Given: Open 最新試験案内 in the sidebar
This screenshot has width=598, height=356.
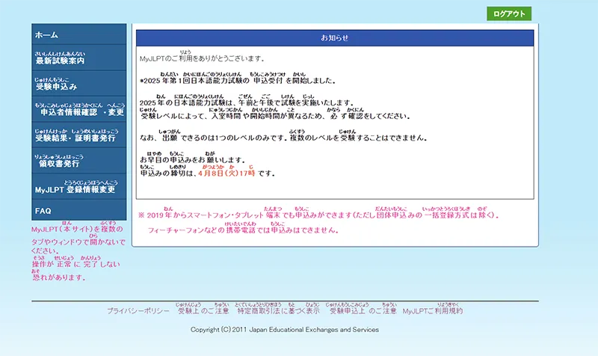Looking at the screenshot, I should pos(79,58).
